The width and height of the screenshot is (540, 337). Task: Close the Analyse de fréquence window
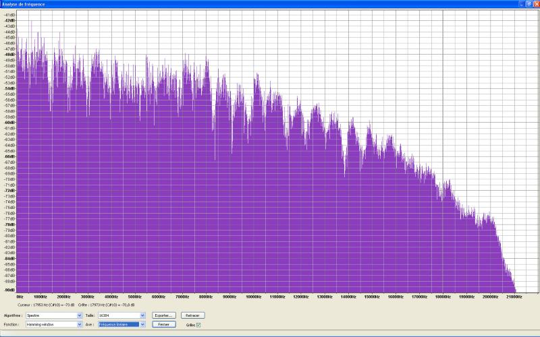pyautogui.click(x=536, y=4)
